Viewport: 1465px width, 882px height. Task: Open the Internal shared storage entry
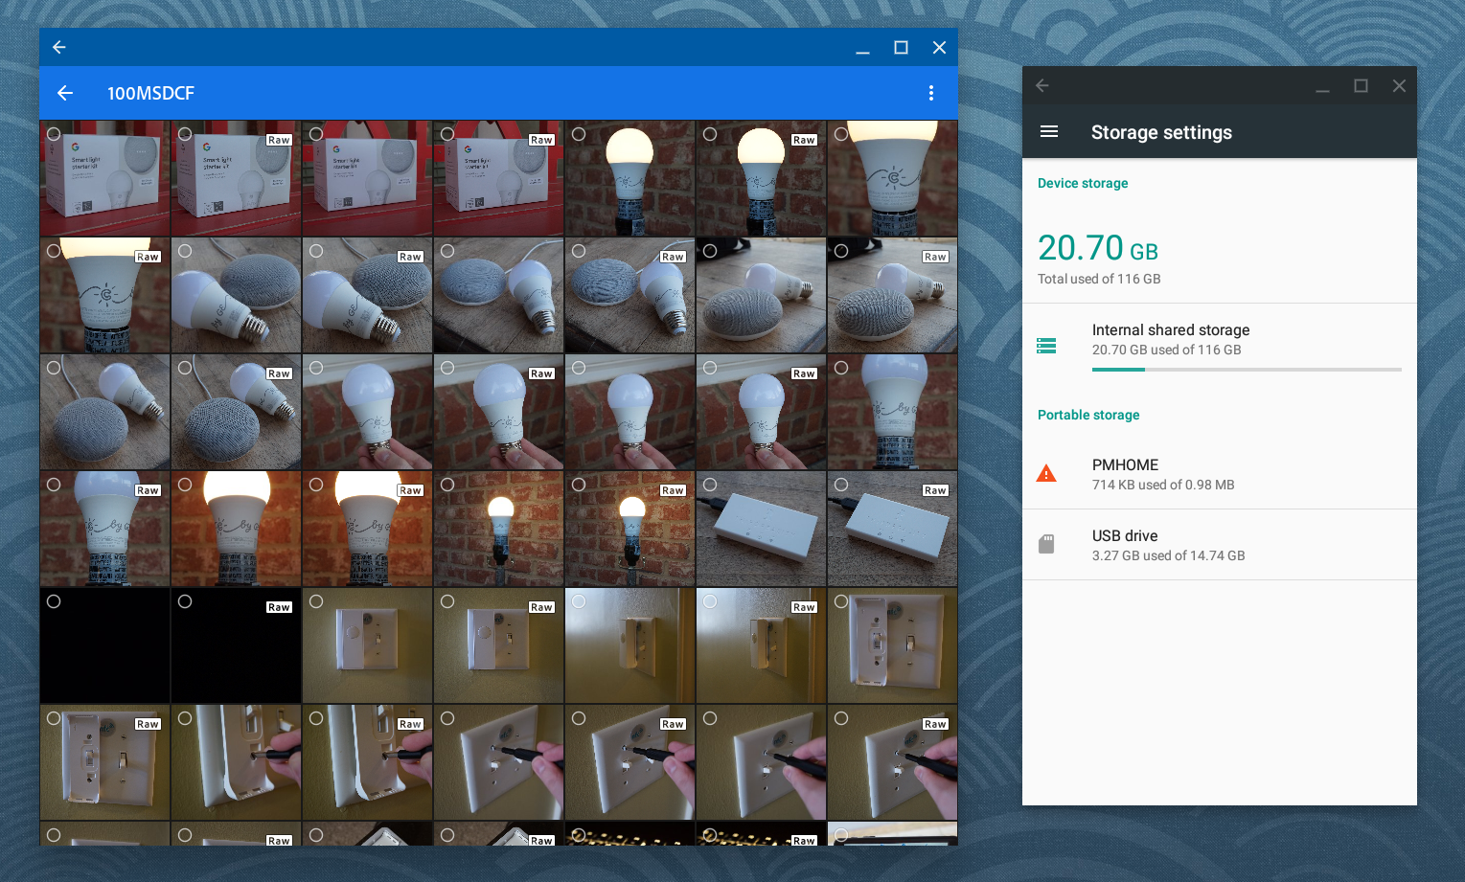[1217, 339]
